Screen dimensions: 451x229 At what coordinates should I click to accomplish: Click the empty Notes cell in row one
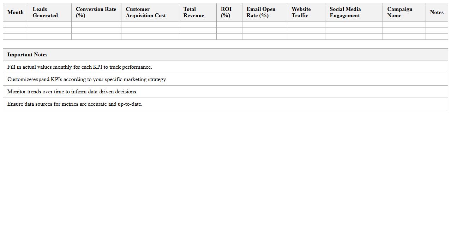point(437,25)
